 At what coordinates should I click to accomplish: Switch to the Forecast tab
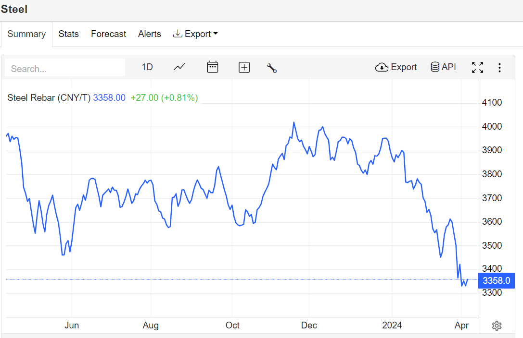[108, 34]
